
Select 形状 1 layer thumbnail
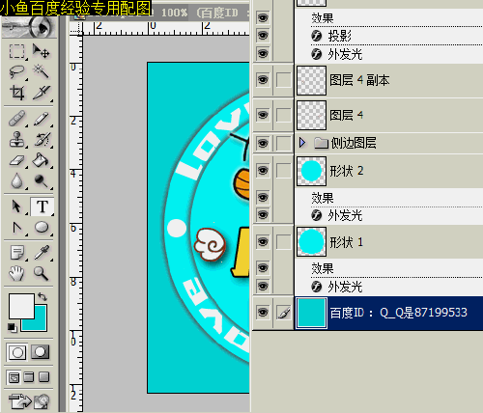tap(311, 242)
